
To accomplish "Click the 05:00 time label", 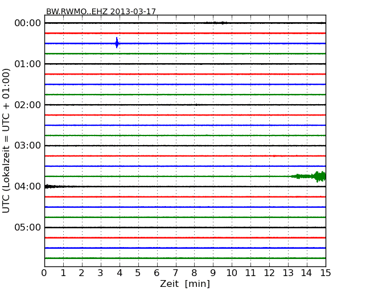I will coord(28,227).
